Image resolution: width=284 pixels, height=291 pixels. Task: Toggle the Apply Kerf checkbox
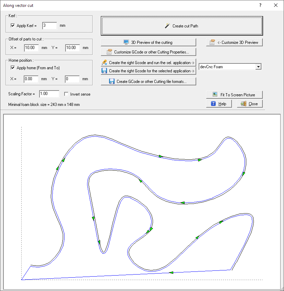point(13,26)
